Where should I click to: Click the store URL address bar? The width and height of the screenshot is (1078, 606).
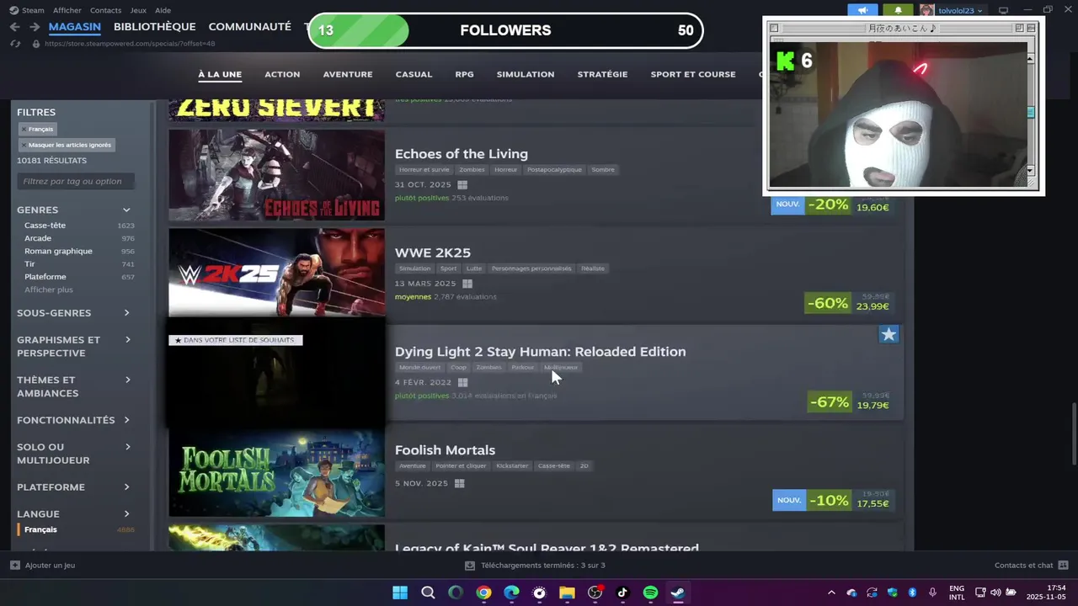130,44
